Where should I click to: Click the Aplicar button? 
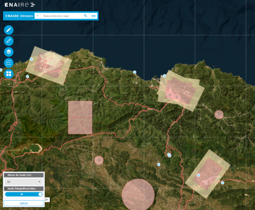(x=24, y=203)
